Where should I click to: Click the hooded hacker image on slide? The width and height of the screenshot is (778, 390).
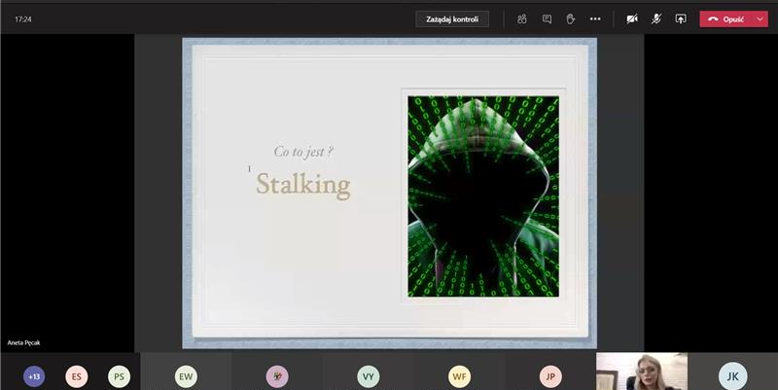483,196
